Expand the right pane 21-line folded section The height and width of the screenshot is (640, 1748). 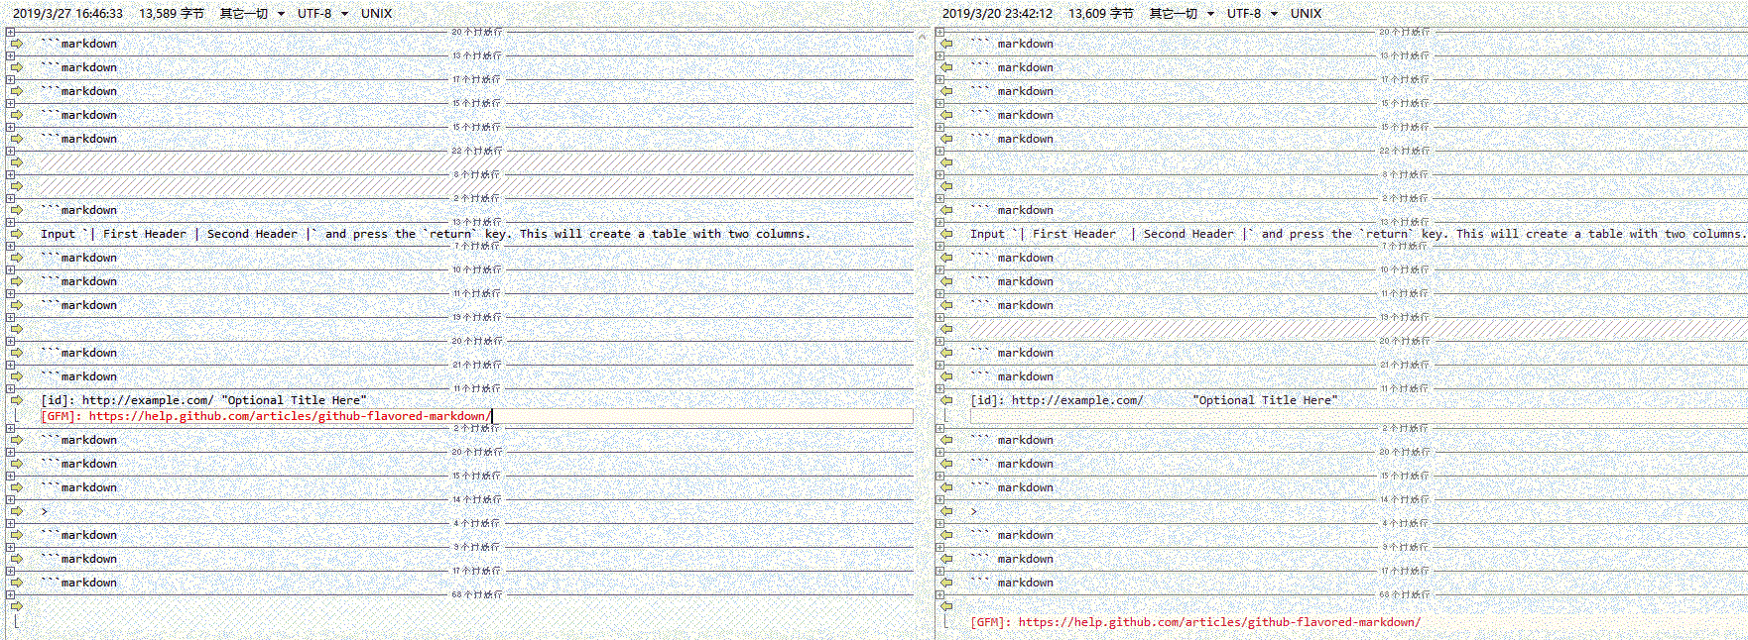[939, 365]
